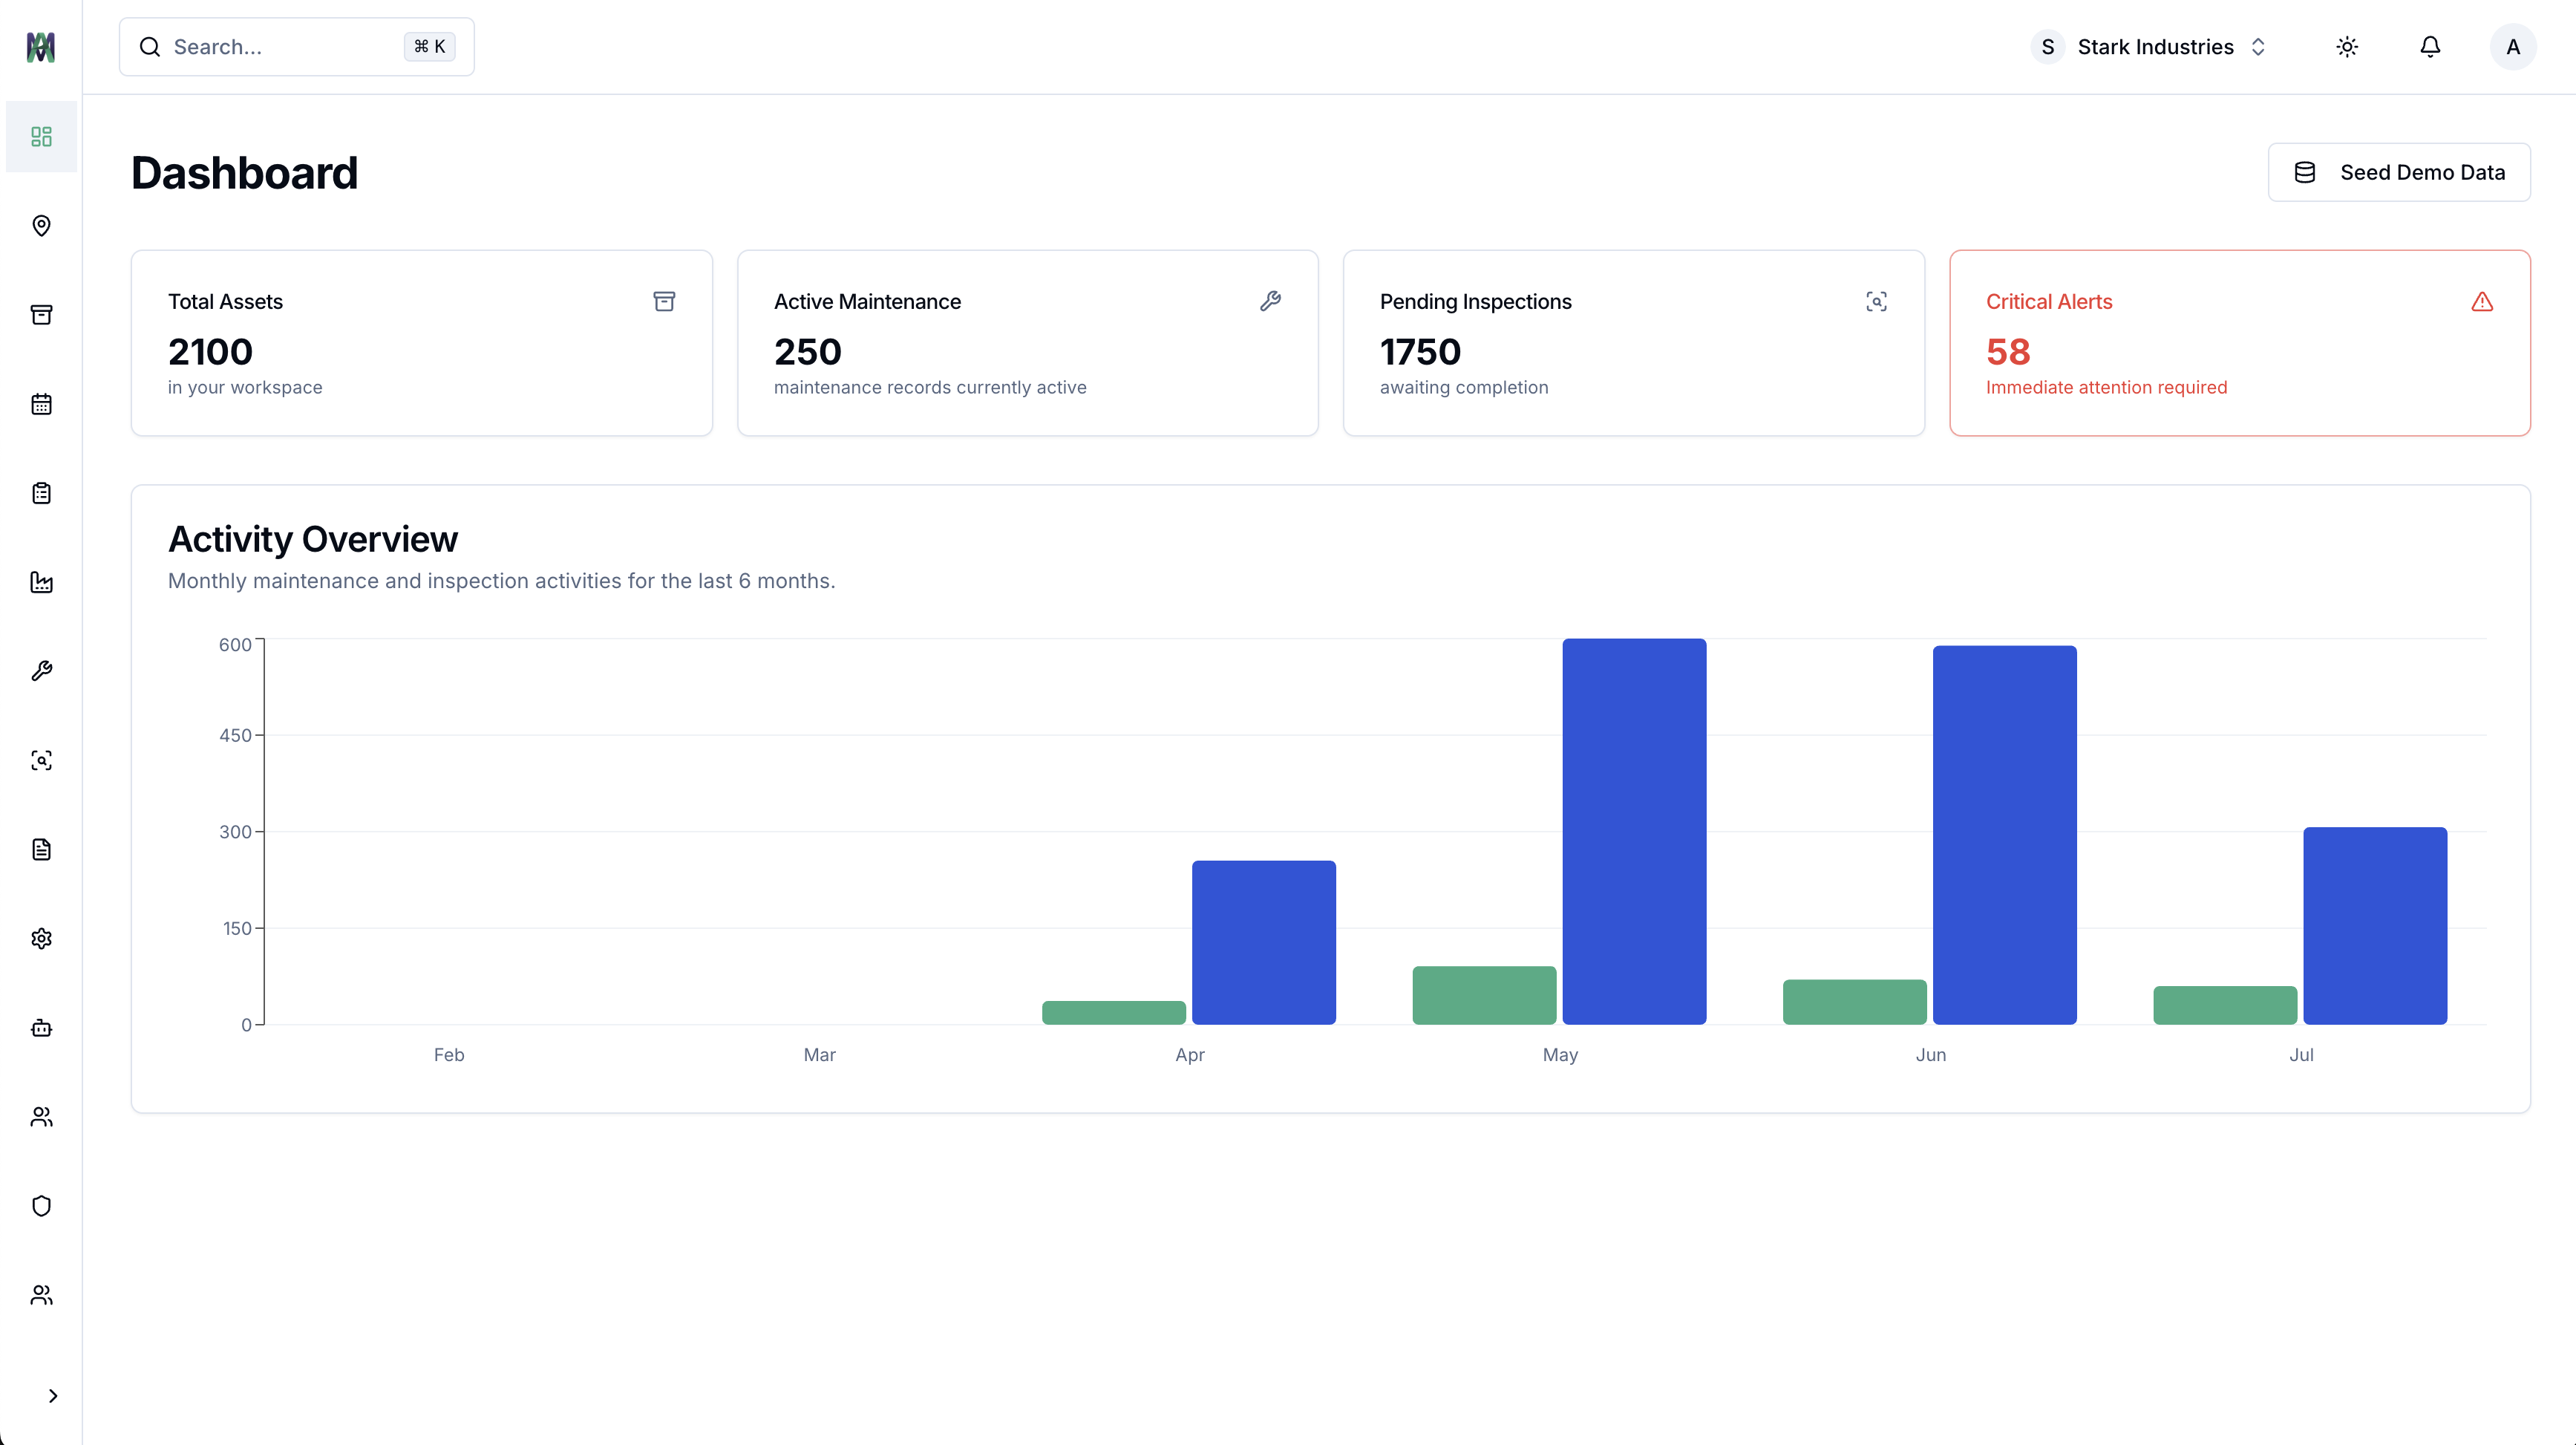
Task: Open the map pin sidebar icon
Action: tap(41, 226)
